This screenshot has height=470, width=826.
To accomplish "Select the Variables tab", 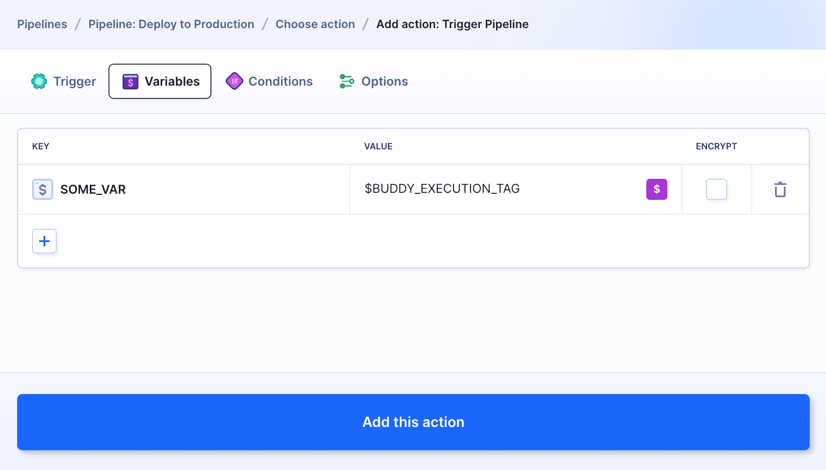I will (x=159, y=81).
